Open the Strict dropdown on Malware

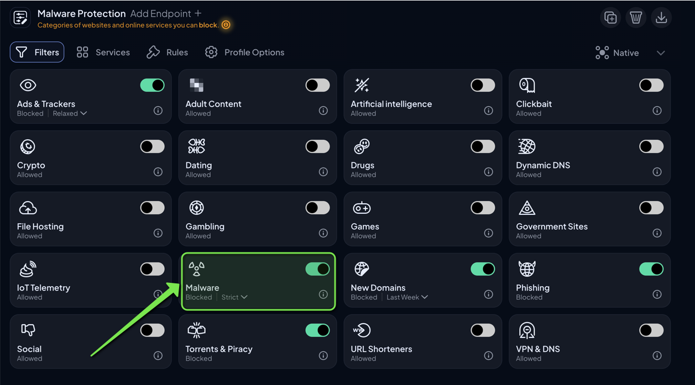tap(234, 297)
